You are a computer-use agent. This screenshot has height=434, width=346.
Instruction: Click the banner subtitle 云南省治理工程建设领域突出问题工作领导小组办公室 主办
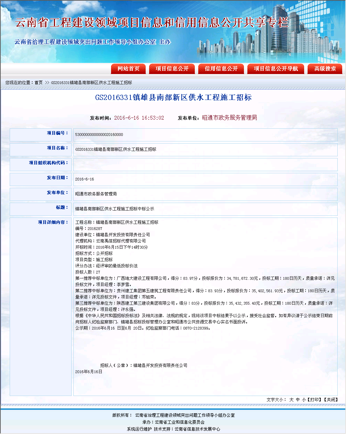pyautogui.click(x=92, y=42)
